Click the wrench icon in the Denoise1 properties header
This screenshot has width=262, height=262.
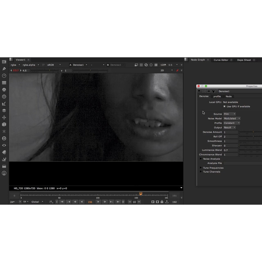213,91
